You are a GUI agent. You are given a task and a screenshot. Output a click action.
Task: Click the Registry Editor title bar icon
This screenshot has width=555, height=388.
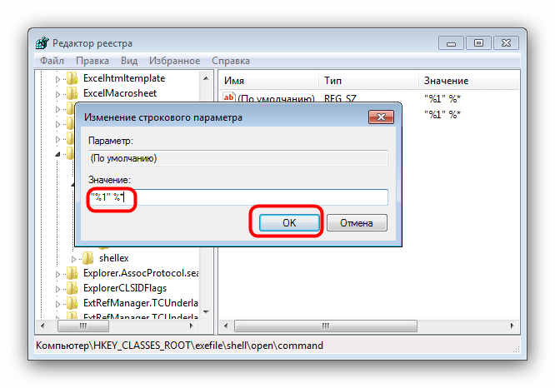(42, 42)
